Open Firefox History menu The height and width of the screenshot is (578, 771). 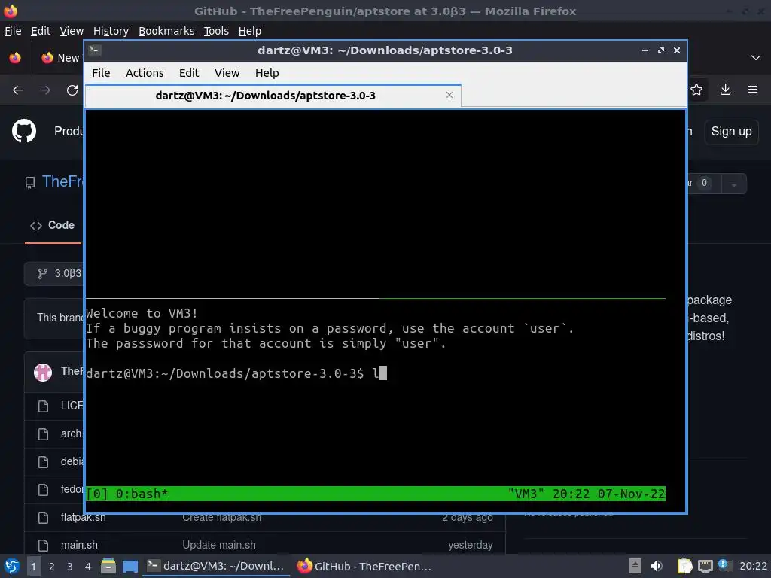pyautogui.click(x=111, y=31)
